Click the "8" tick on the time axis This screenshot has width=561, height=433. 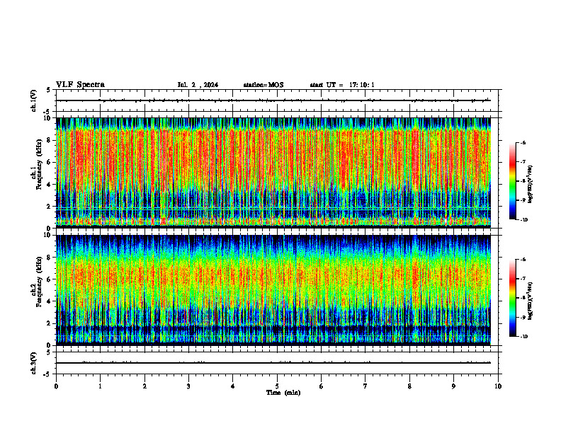pyautogui.click(x=409, y=386)
